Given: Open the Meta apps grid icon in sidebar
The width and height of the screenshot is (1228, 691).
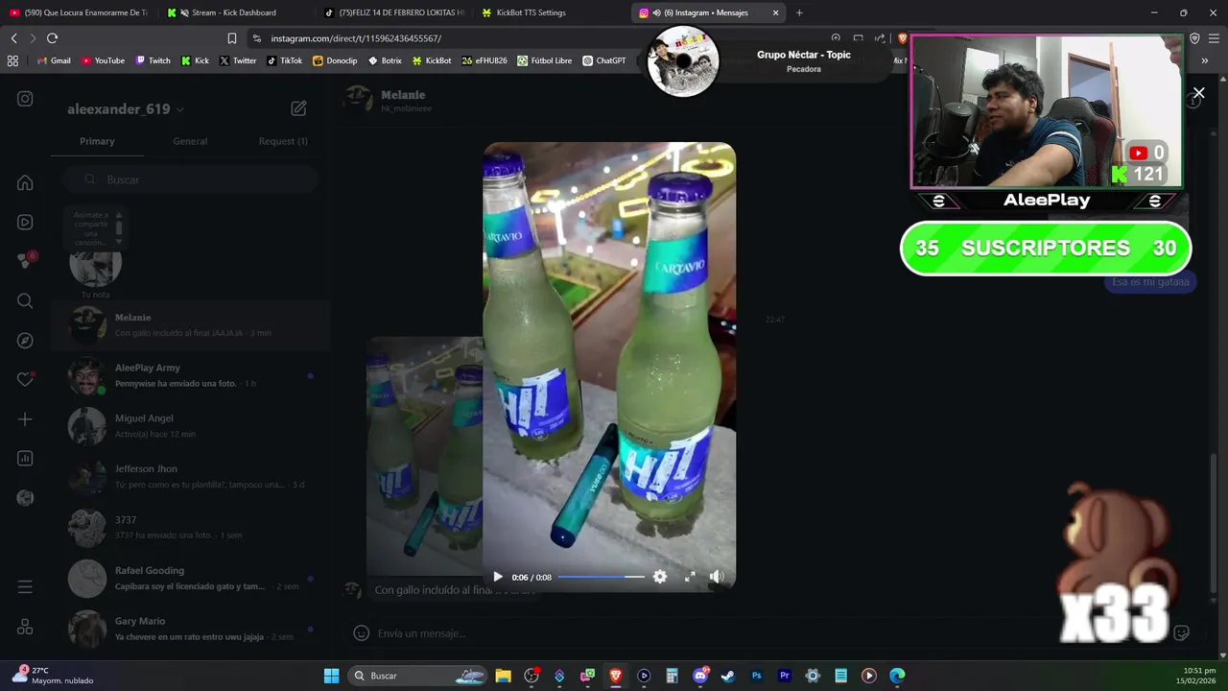Looking at the screenshot, I should (25, 627).
